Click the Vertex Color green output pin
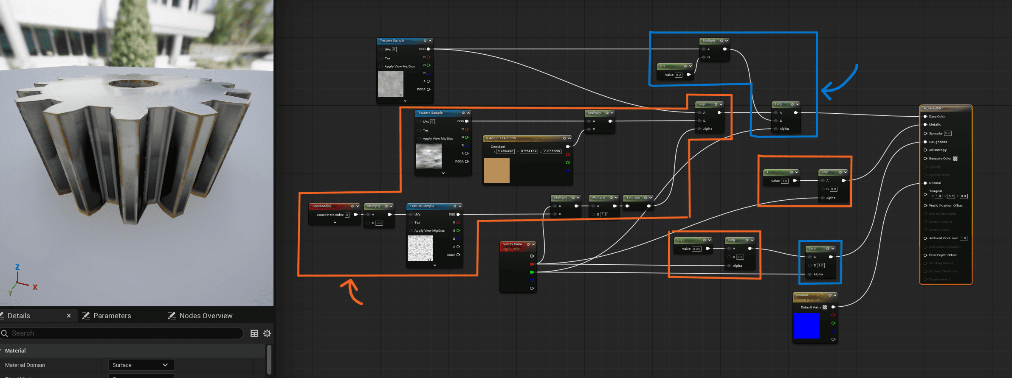The width and height of the screenshot is (1012, 378). 532,272
